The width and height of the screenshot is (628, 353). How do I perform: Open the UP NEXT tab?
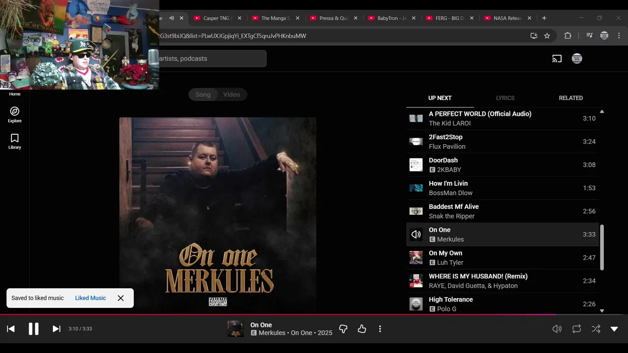coord(440,98)
